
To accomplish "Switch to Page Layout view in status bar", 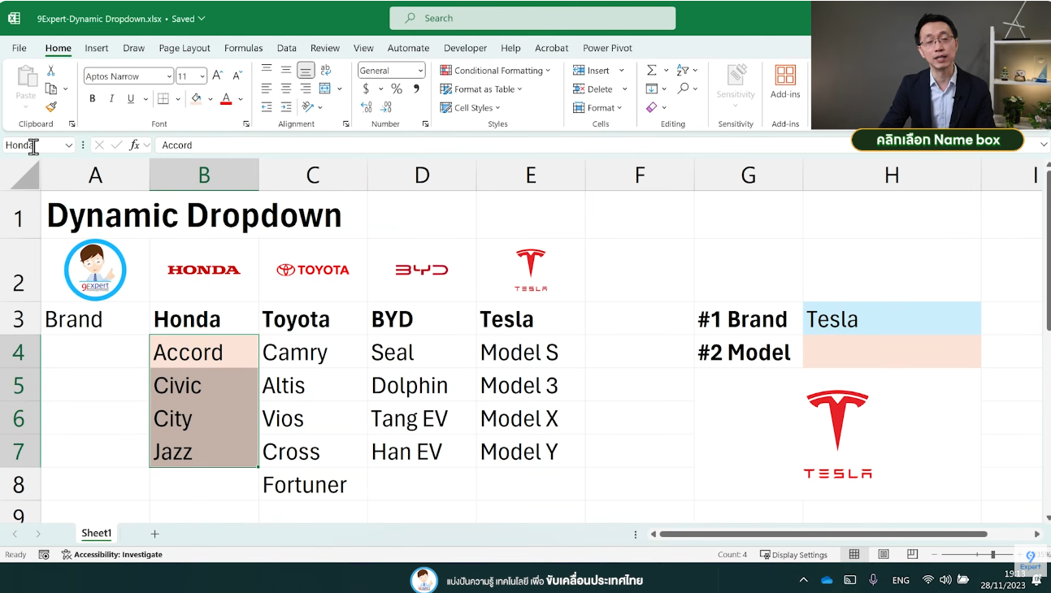I will 884,554.
